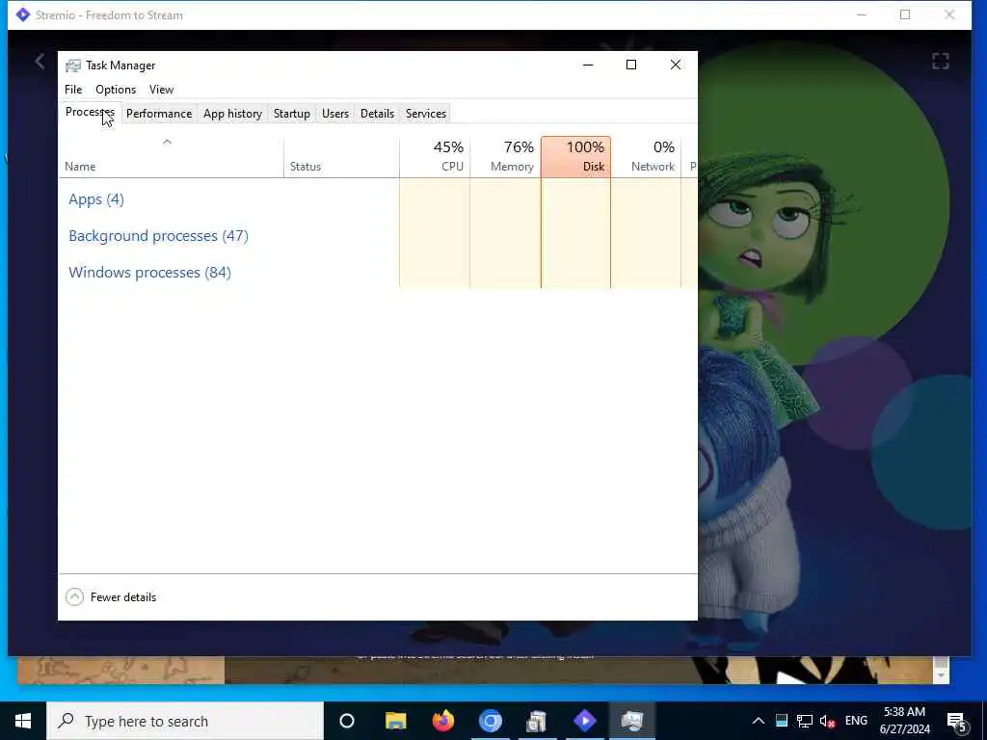Open the stacked-documents taskbar app left of Stremio

(537, 721)
